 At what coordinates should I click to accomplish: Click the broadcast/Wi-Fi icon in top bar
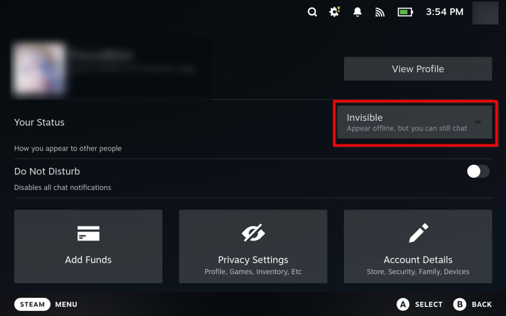pos(380,12)
